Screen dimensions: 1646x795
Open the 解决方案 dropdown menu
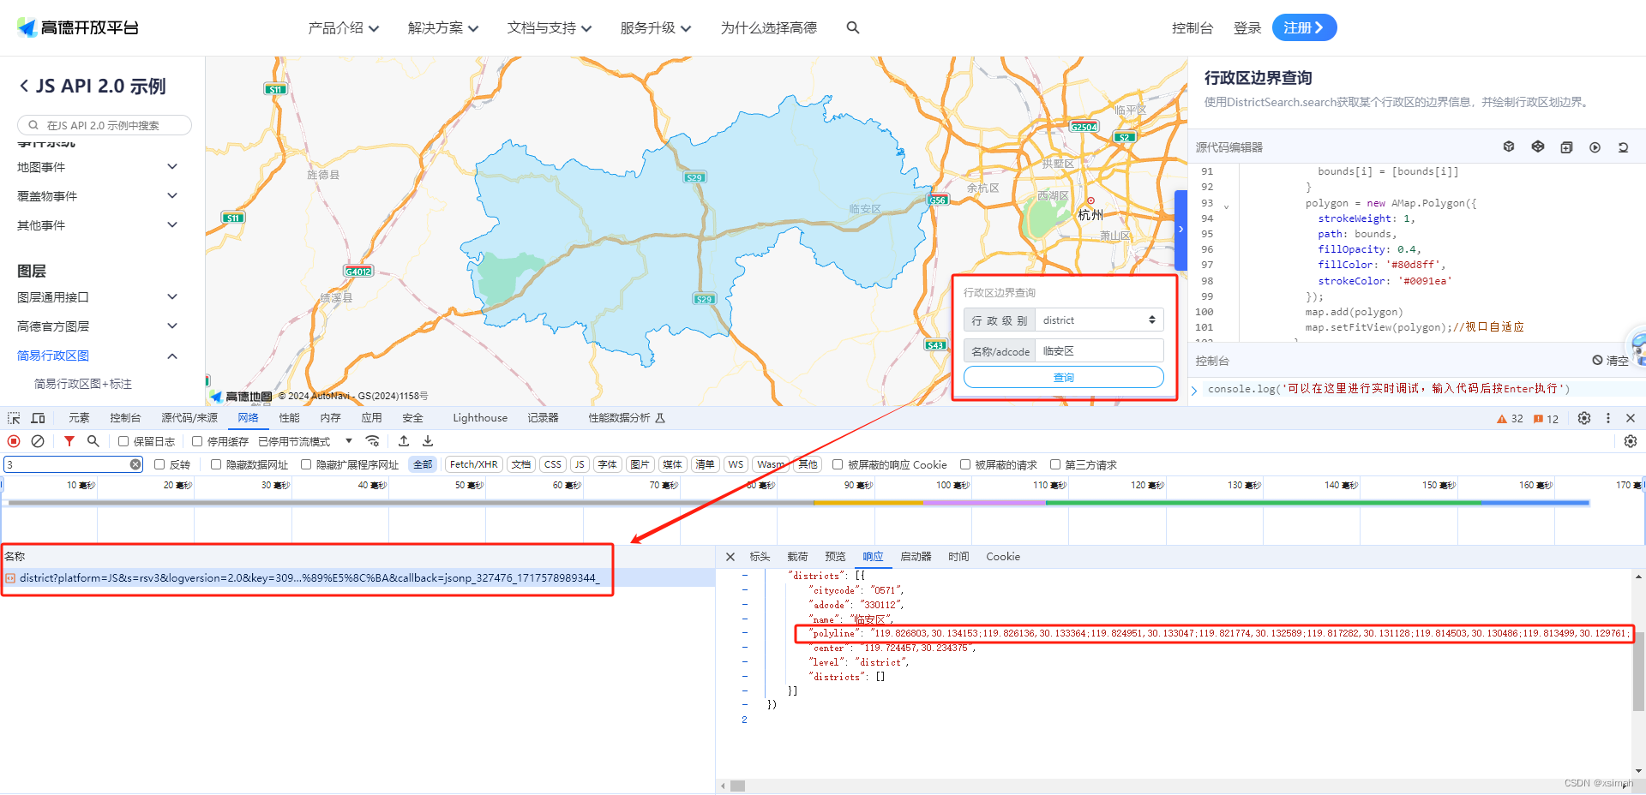pos(443,28)
